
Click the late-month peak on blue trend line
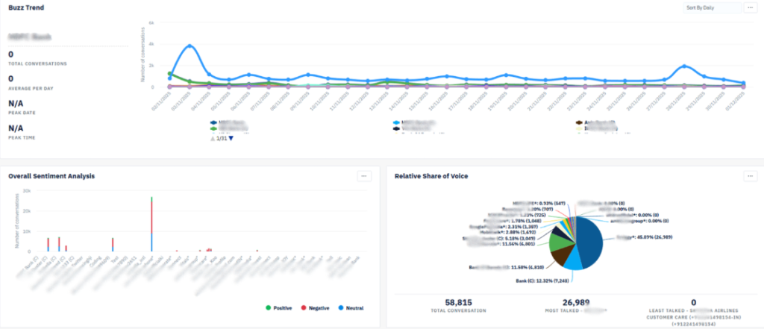point(685,66)
